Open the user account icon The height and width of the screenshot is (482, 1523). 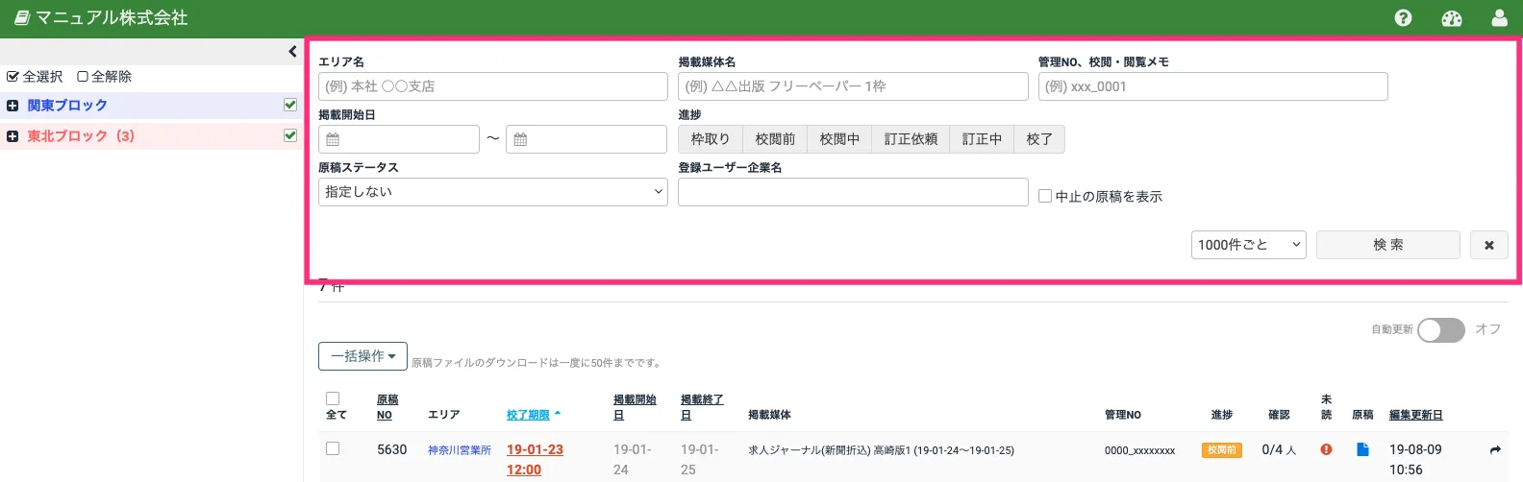point(1500,18)
